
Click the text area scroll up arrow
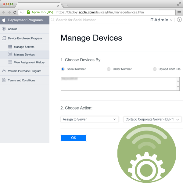pyautogui.click(x=178, y=81)
